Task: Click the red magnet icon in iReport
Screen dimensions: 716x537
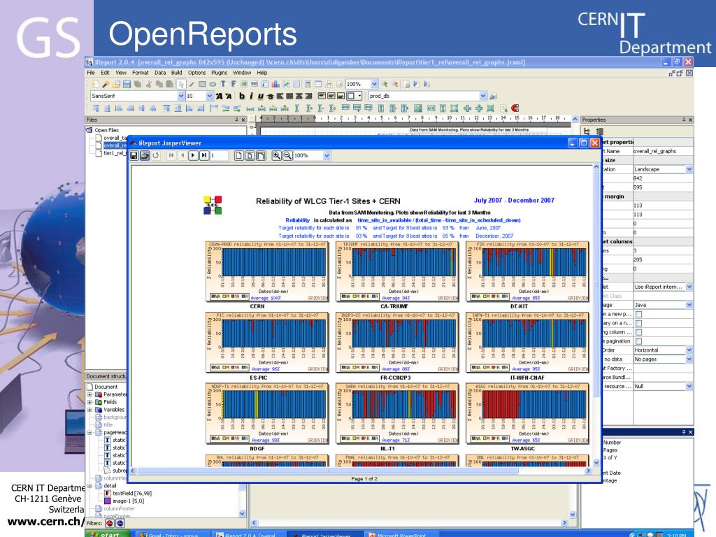Action: [515, 108]
